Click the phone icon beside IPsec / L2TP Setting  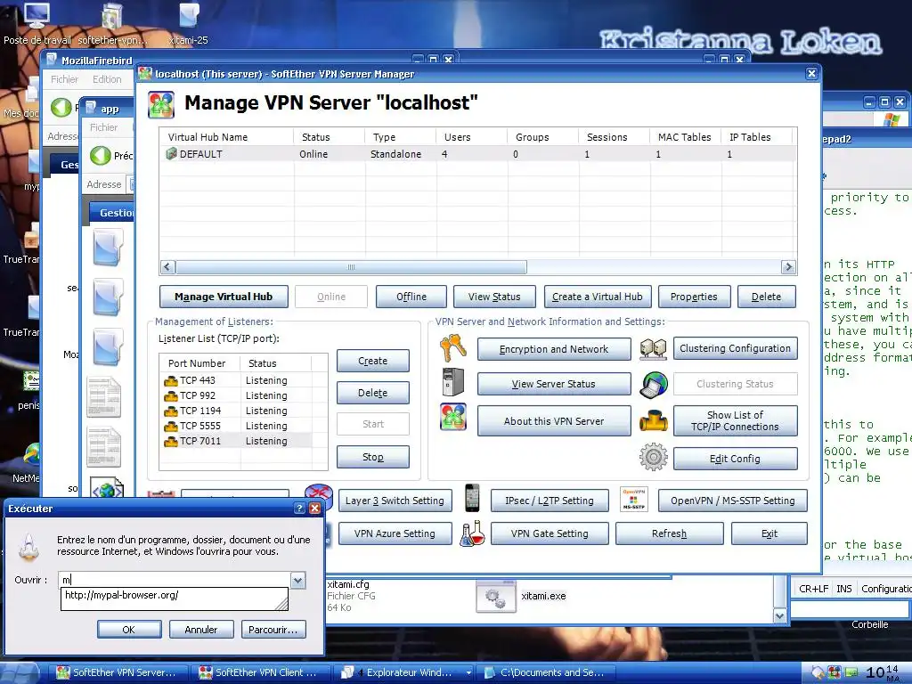(x=473, y=499)
